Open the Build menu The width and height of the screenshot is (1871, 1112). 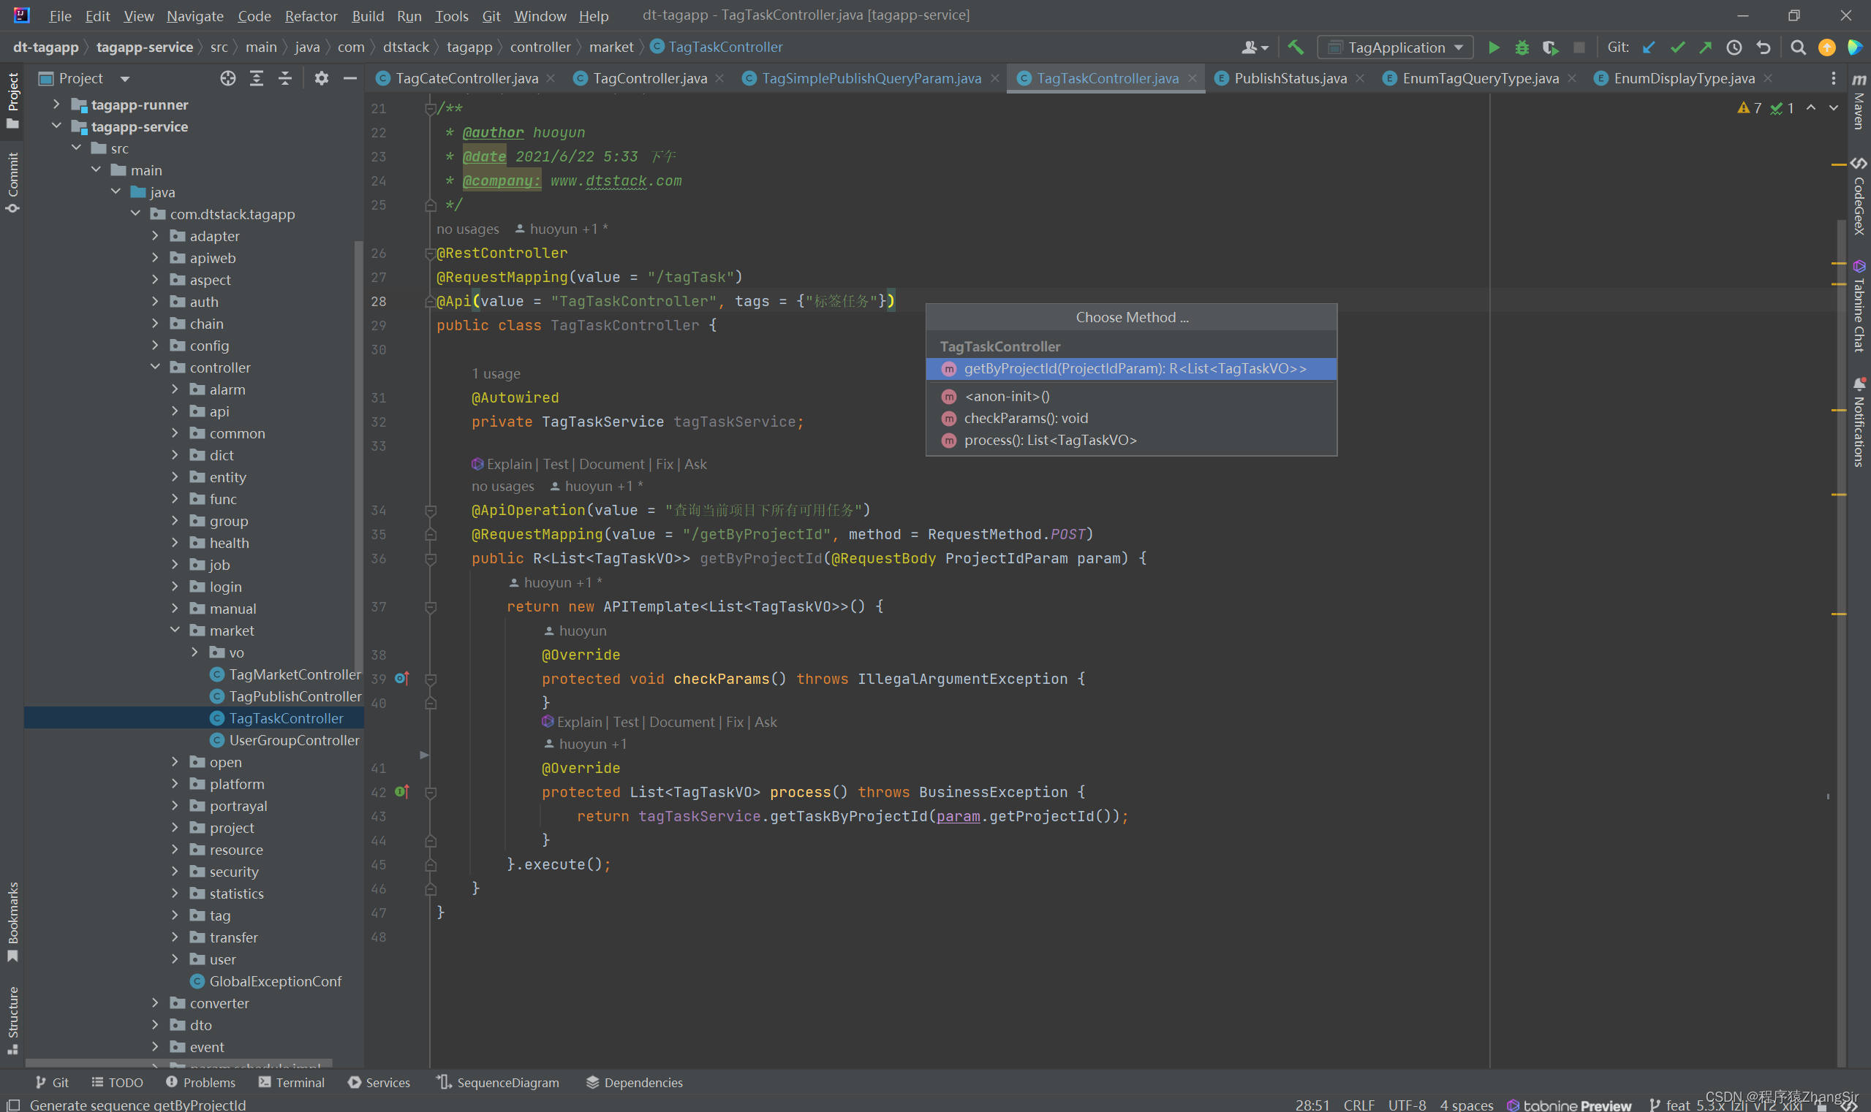(x=368, y=16)
